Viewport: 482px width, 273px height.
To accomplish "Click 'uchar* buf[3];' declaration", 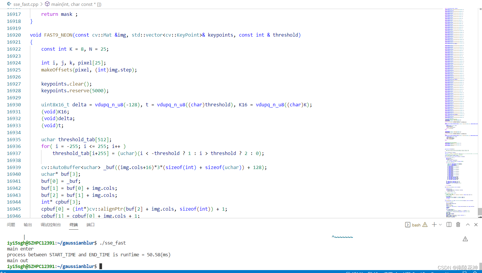I will 61,174.
